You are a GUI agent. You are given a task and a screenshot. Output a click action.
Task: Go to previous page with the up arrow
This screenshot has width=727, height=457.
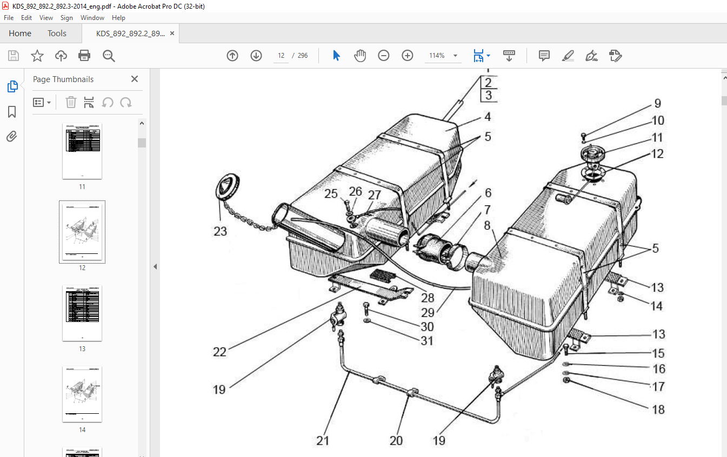coord(232,56)
